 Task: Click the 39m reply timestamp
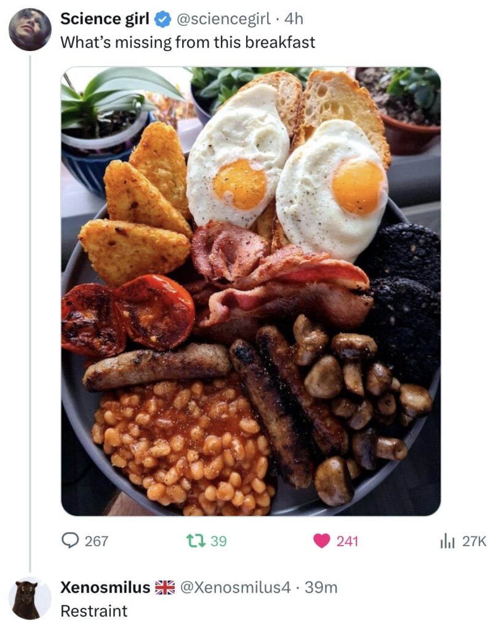(x=321, y=588)
